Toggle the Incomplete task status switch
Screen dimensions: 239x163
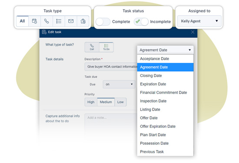[141, 22]
